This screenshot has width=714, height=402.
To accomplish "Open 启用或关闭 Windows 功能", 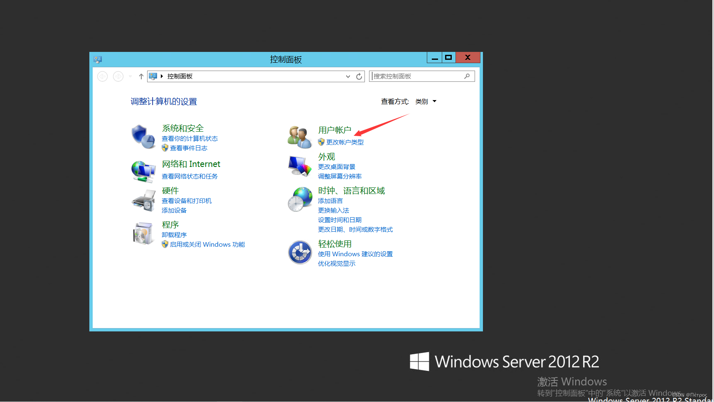I will [207, 244].
